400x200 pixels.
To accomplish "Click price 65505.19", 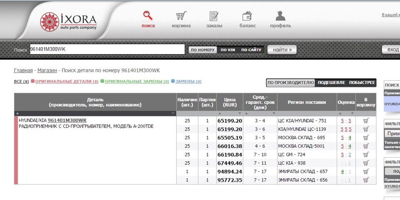I will [230, 138].
